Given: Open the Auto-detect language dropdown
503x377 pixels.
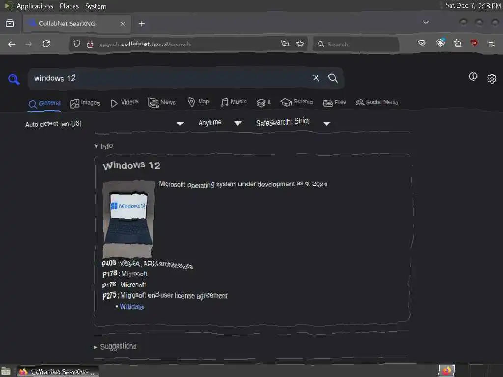Looking at the screenshot, I should pyautogui.click(x=105, y=123).
